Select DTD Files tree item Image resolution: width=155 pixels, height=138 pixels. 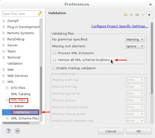(18, 88)
